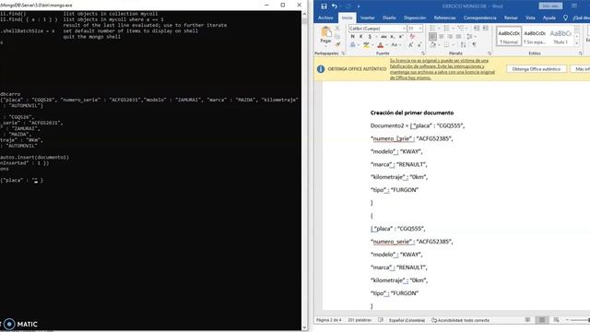The image size is (590, 332).
Task: Apply red font color
Action: (x=381, y=45)
